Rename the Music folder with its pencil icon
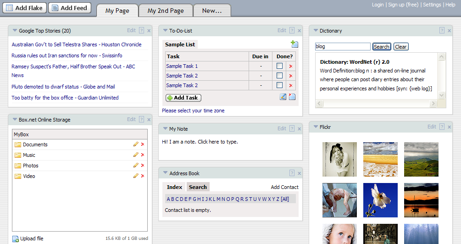The image size is (461, 244). pos(136,155)
